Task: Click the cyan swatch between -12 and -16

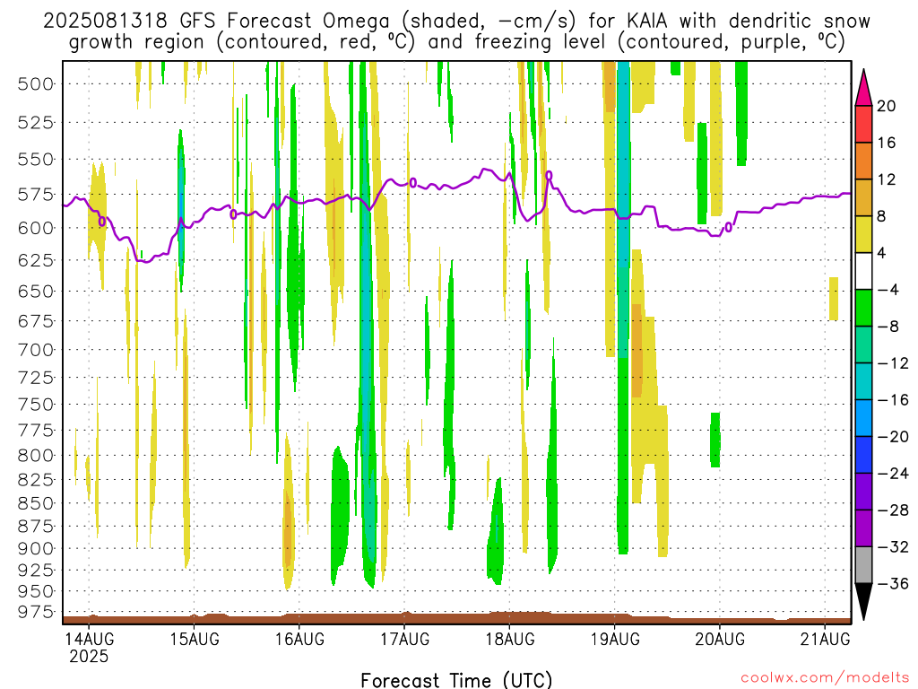Action: tap(863, 381)
